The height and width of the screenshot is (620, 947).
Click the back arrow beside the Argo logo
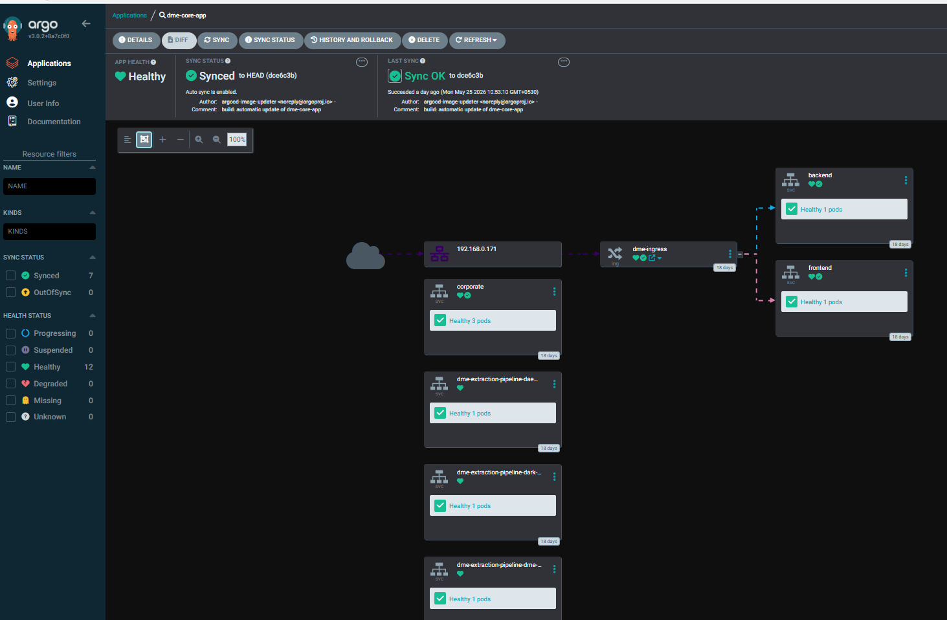tap(86, 24)
